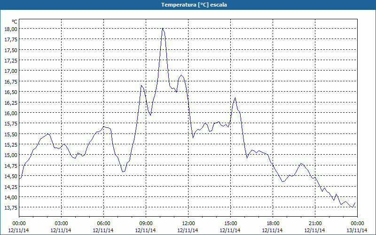
Task: Click the 12/11/14 date under 03:00
Action: tap(61, 230)
